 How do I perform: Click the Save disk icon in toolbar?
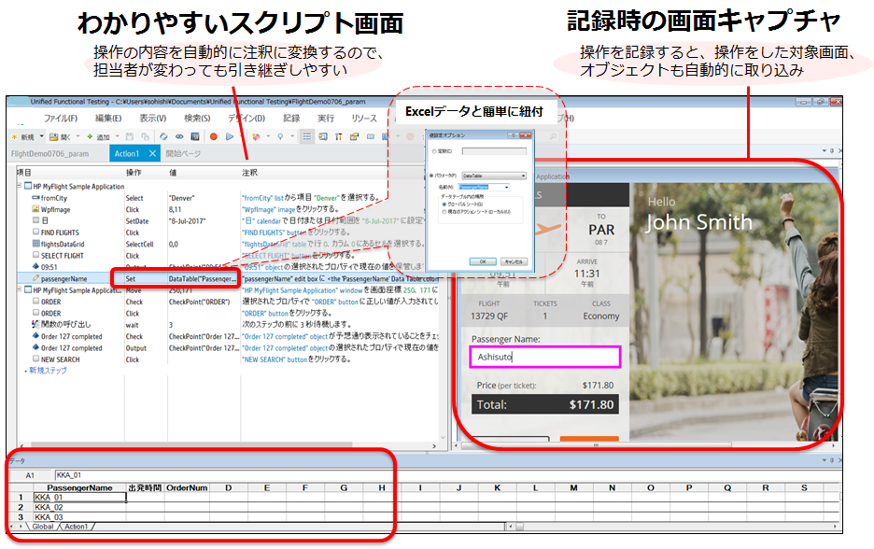coord(130,136)
